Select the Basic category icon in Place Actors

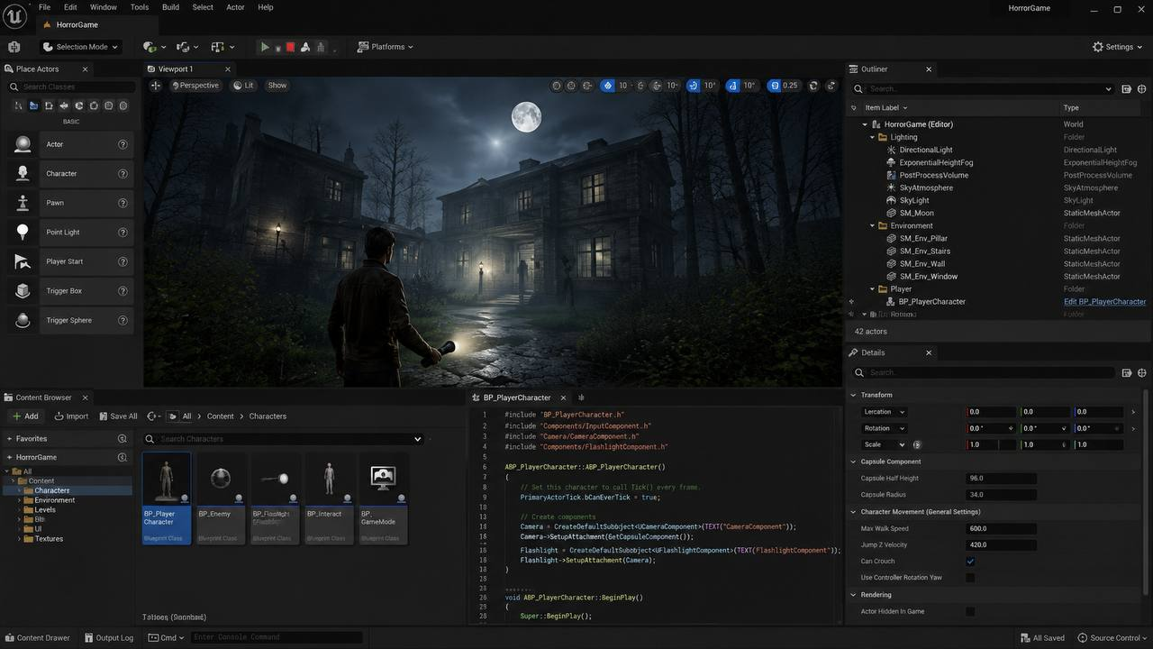pos(33,105)
